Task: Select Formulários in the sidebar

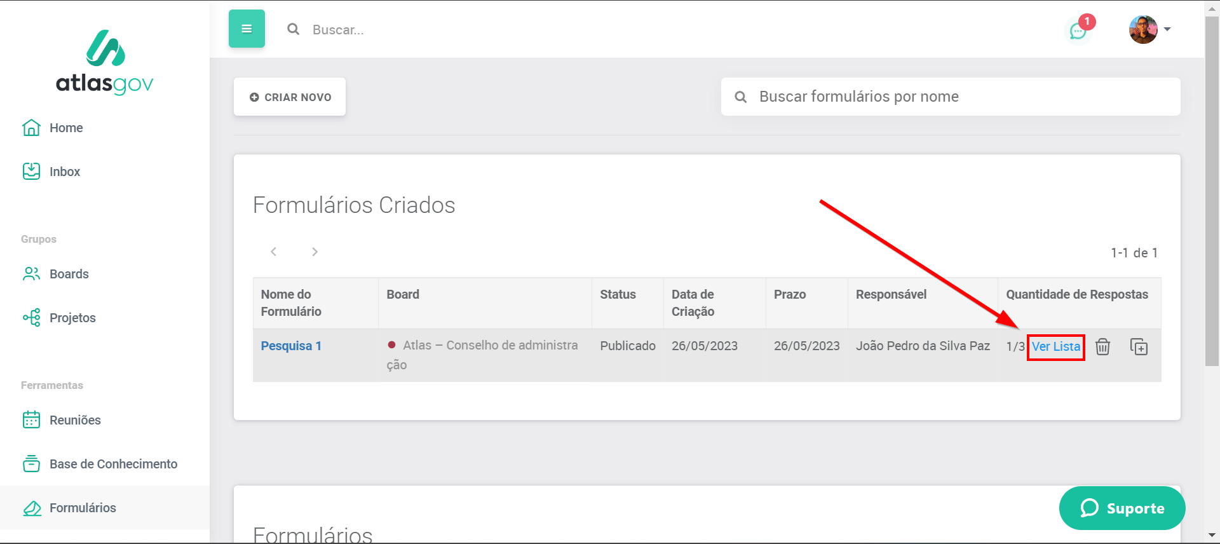Action: (x=82, y=508)
